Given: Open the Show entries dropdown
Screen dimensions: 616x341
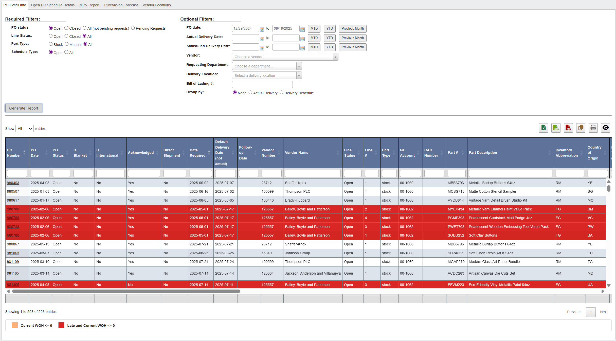Looking at the screenshot, I should pos(25,129).
